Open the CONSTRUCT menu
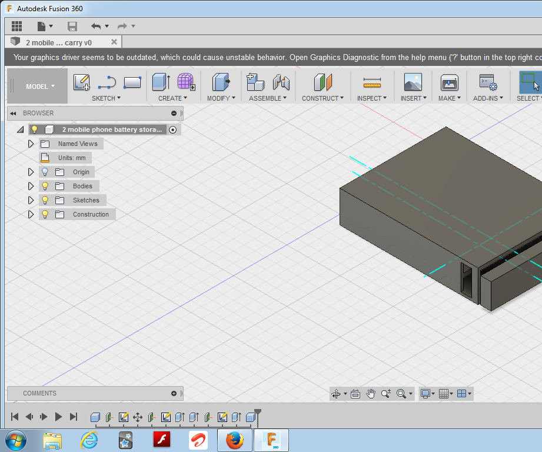 click(x=322, y=98)
